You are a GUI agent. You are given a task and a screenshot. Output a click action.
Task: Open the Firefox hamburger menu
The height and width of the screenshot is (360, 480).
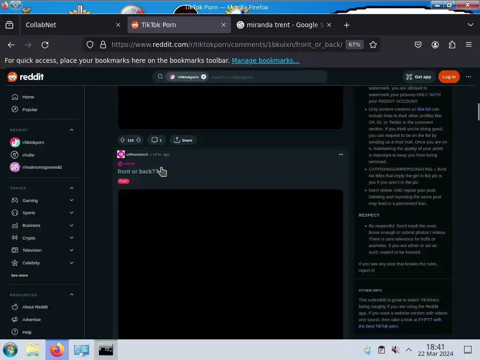click(469, 45)
